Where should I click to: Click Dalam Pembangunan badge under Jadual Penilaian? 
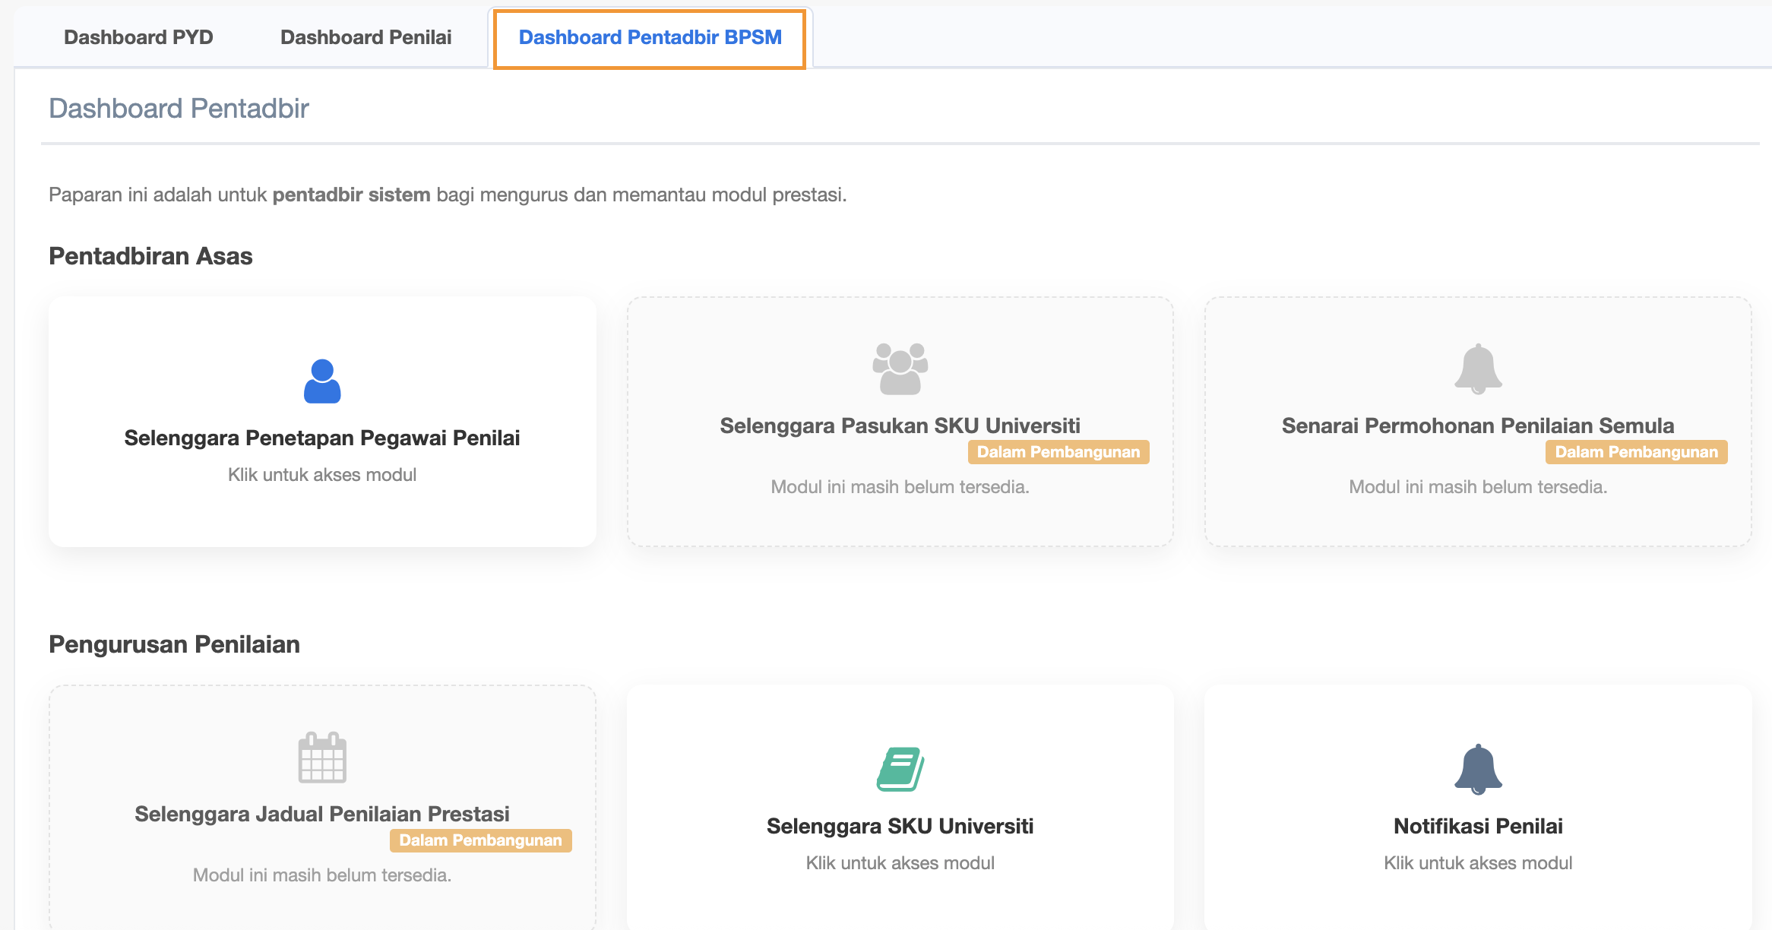coord(480,840)
